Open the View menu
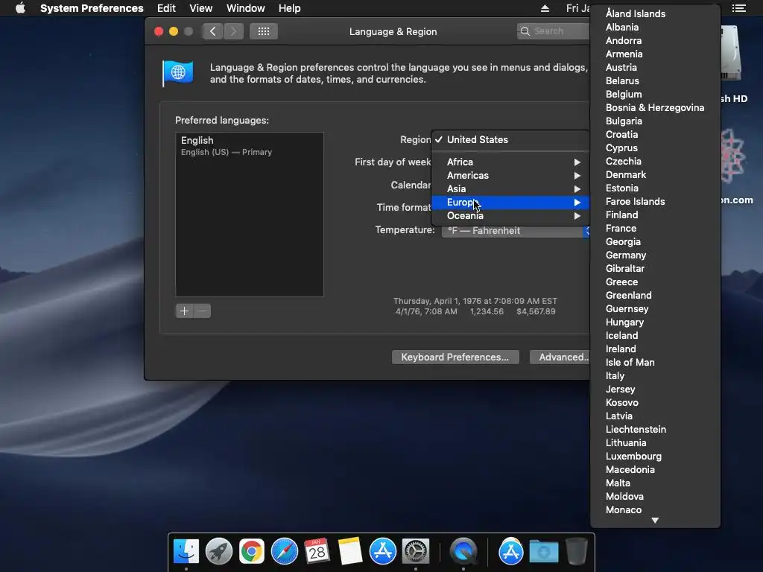Viewport: 763px width, 572px height. pyautogui.click(x=201, y=8)
